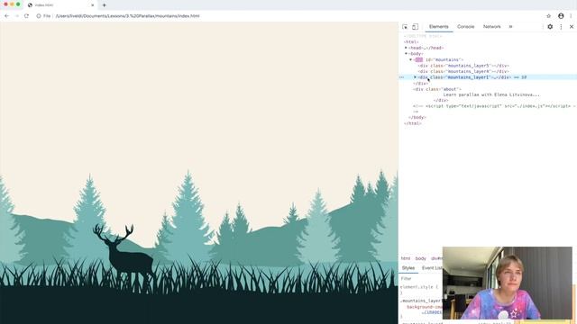Select the mountains_layer4 div row
This screenshot has height=324, width=577.
[463, 71]
